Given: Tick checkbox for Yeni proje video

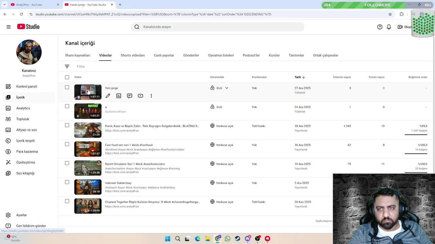Looking at the screenshot, I should [67, 87].
